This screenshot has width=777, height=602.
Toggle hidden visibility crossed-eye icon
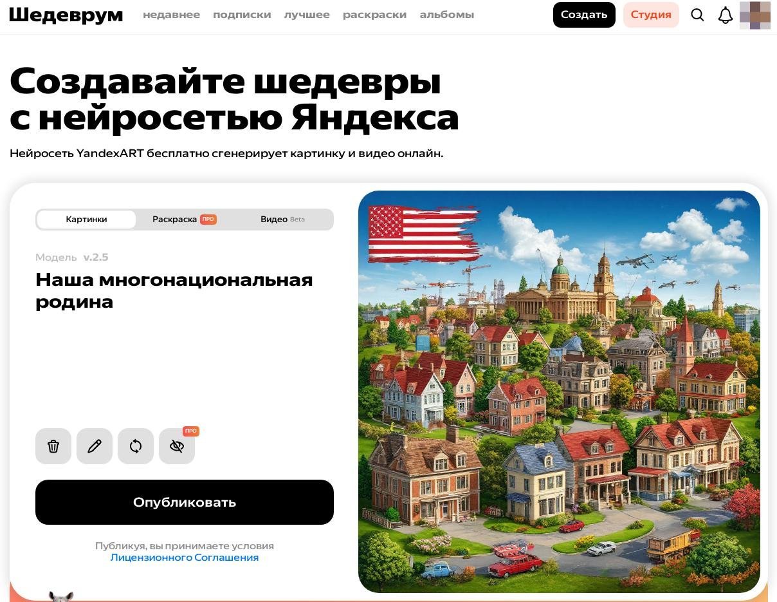pos(177,446)
